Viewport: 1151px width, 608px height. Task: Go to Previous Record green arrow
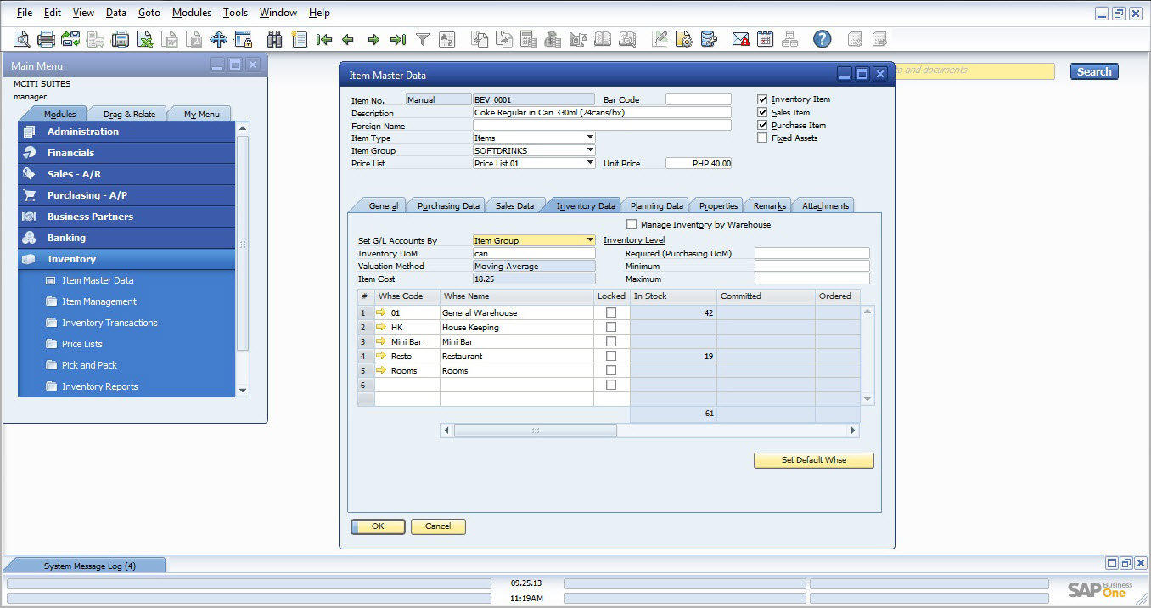tap(348, 39)
